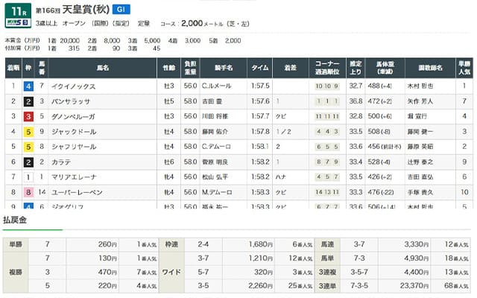Click the 負担重量 column header

[x=191, y=68]
